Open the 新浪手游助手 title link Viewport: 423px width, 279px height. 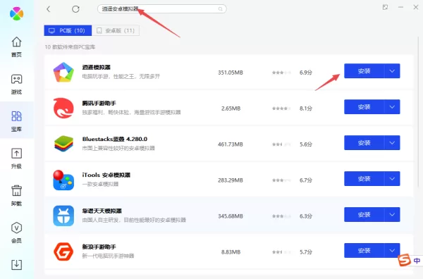tap(99, 247)
